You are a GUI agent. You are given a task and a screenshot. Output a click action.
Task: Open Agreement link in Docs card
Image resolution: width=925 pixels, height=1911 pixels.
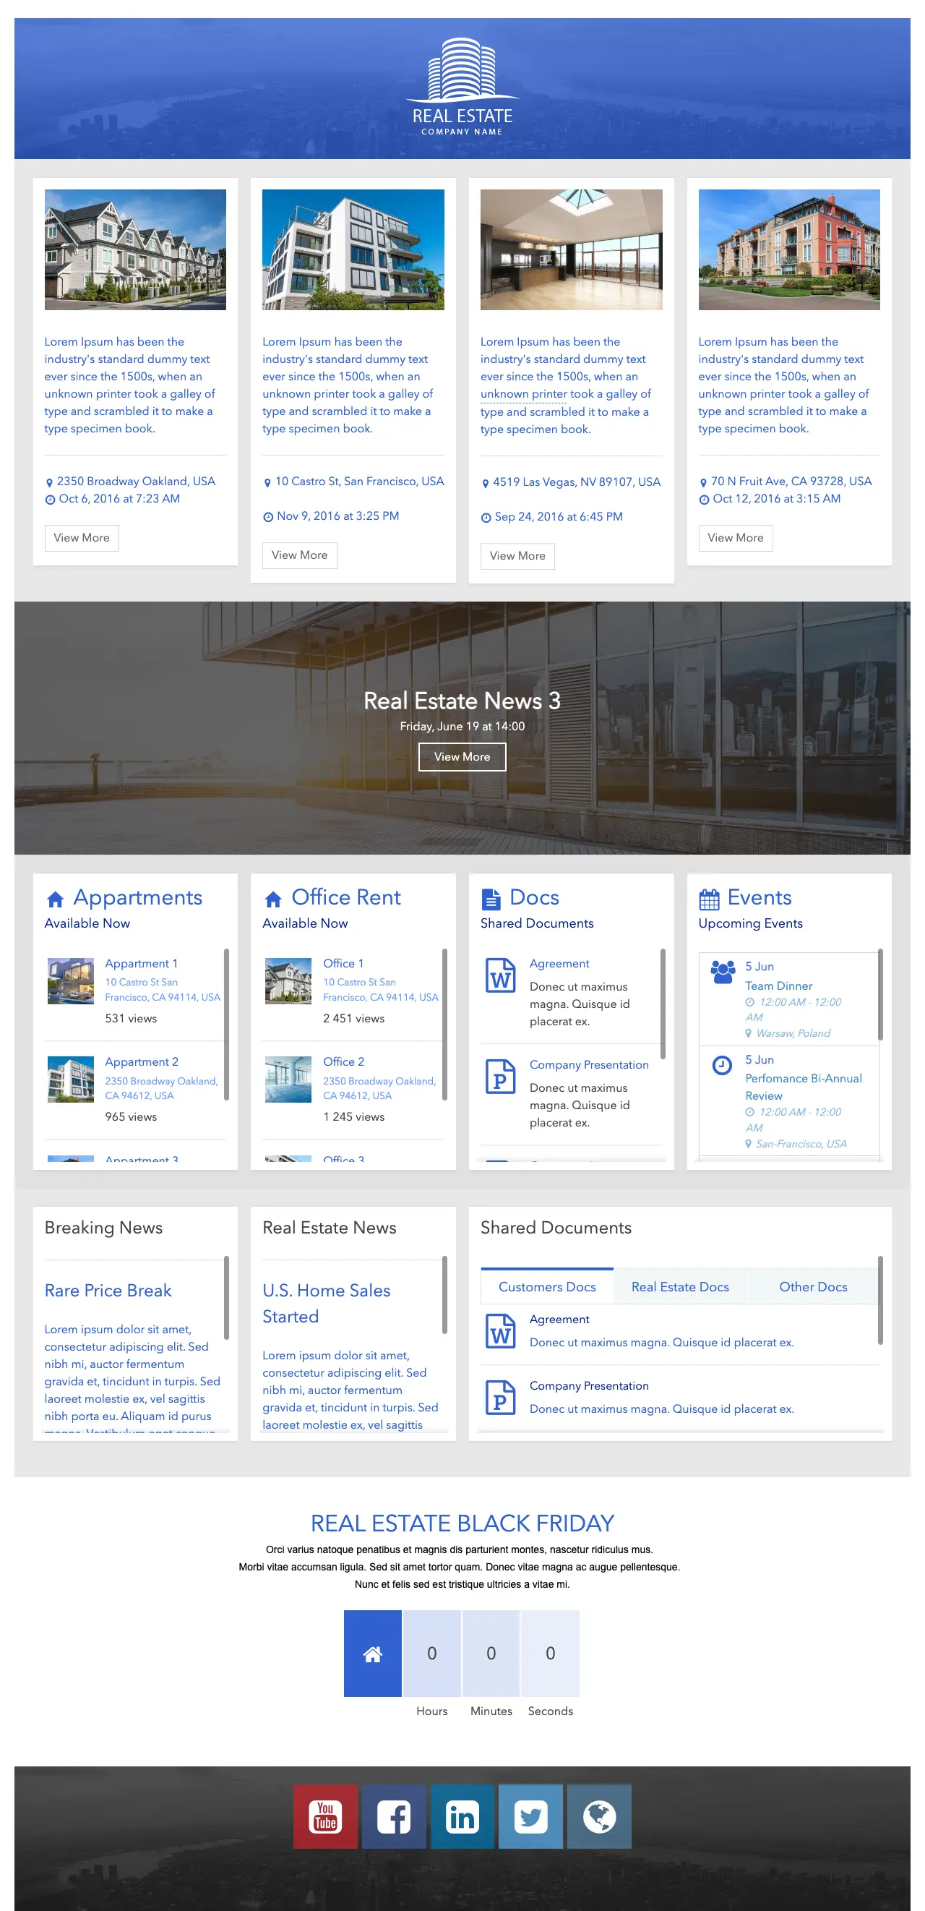(x=559, y=963)
